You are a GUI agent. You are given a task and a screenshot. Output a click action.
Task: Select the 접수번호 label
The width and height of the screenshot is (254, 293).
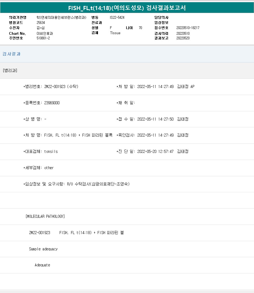161,28
